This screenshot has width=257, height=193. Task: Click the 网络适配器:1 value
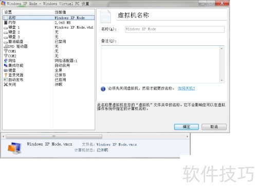[x=66, y=61]
